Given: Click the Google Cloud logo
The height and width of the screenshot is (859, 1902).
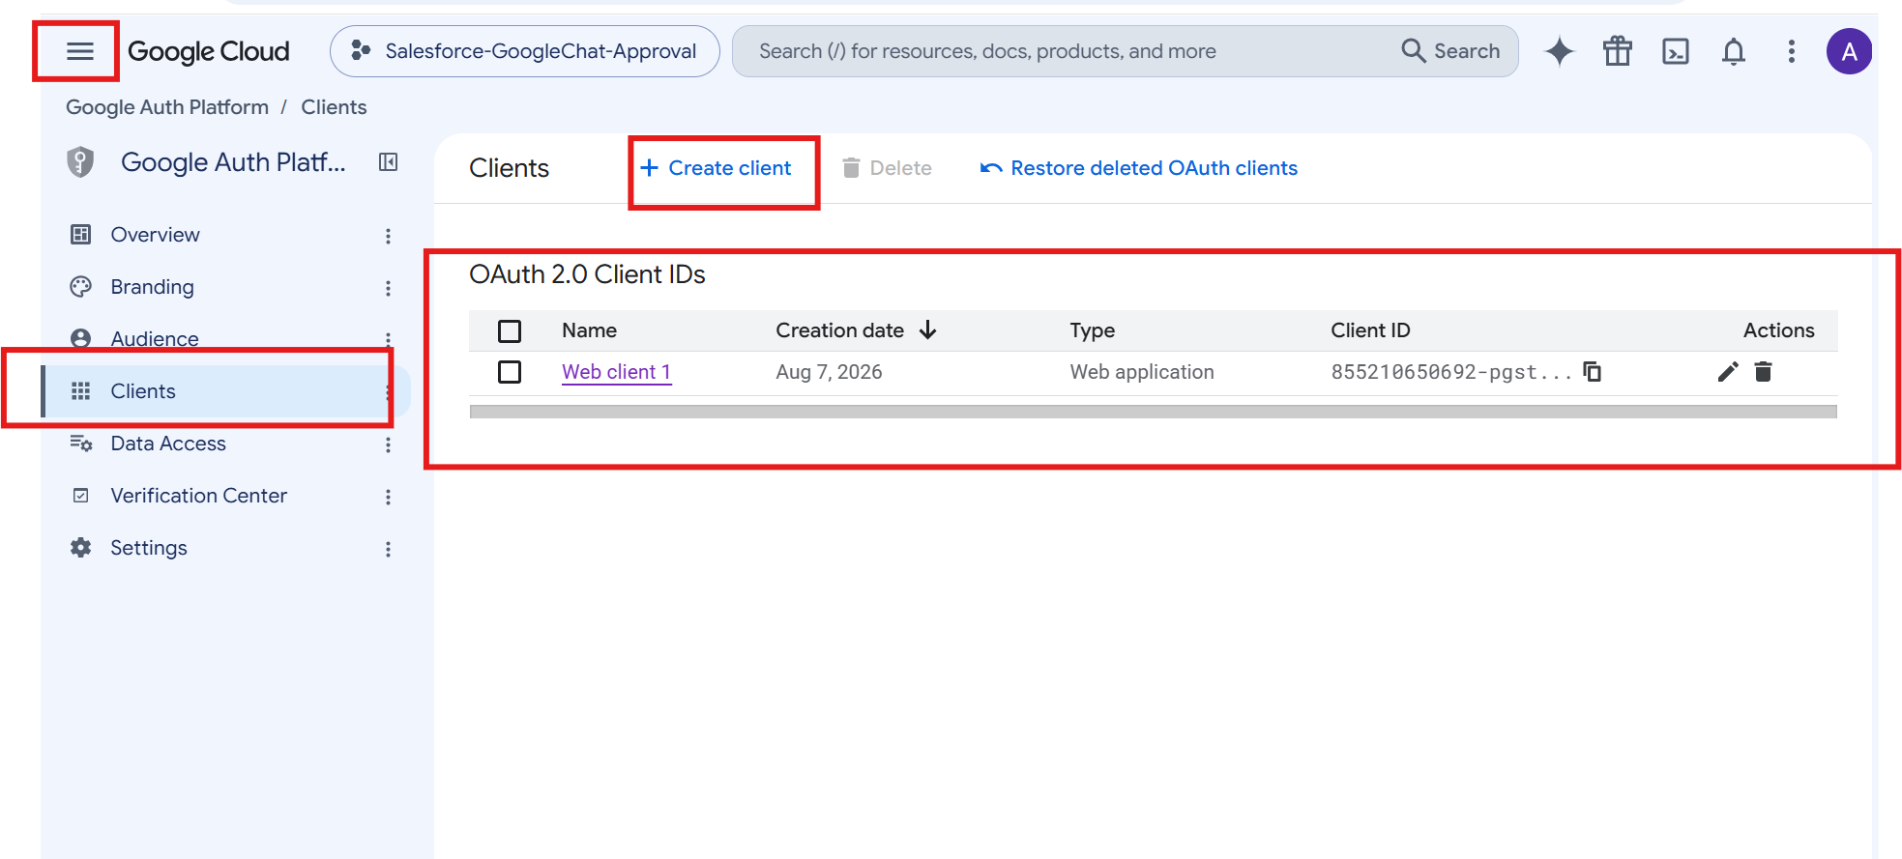Looking at the screenshot, I should (209, 51).
